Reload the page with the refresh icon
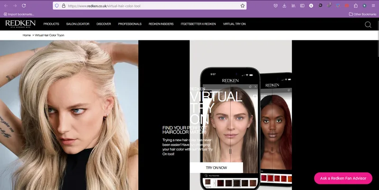 tap(24, 6)
